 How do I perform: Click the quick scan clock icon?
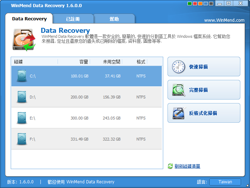[178, 67]
